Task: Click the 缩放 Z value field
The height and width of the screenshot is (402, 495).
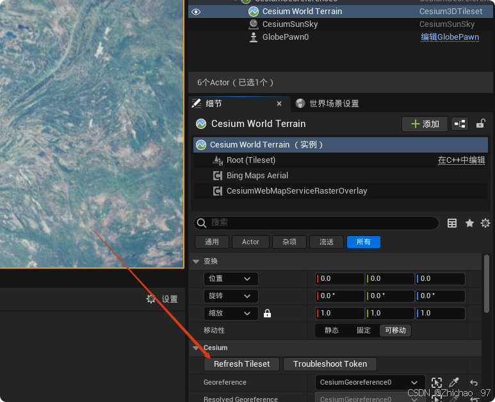Action: pyautogui.click(x=440, y=314)
